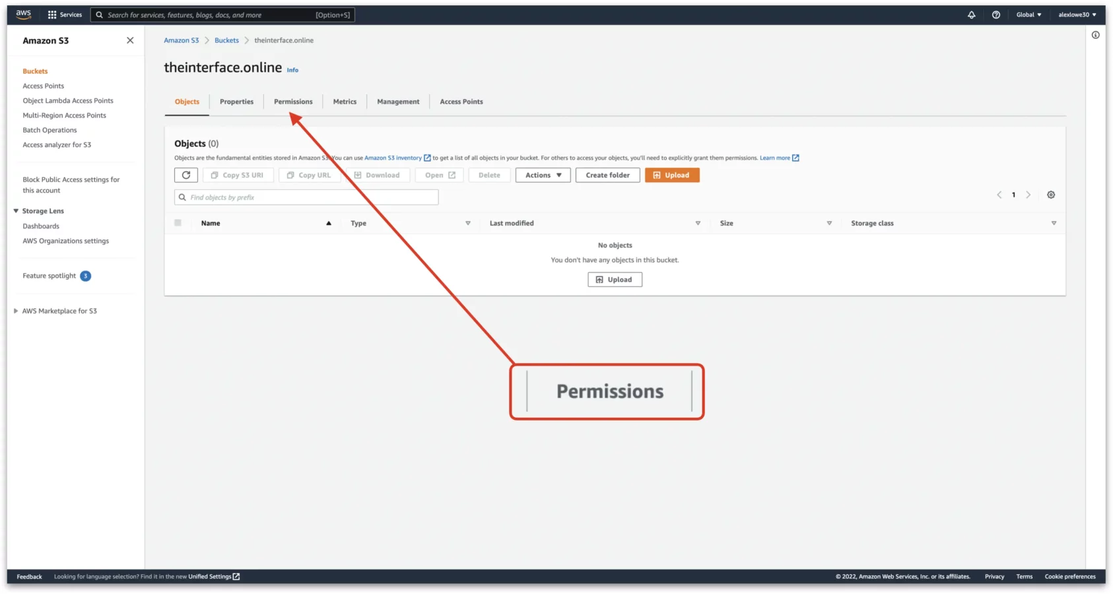Open Storage Lens Dashboards

(x=41, y=226)
